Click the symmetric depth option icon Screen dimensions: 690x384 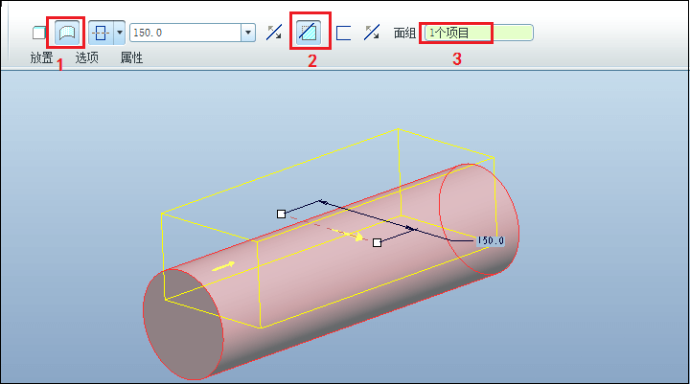[x=101, y=33]
